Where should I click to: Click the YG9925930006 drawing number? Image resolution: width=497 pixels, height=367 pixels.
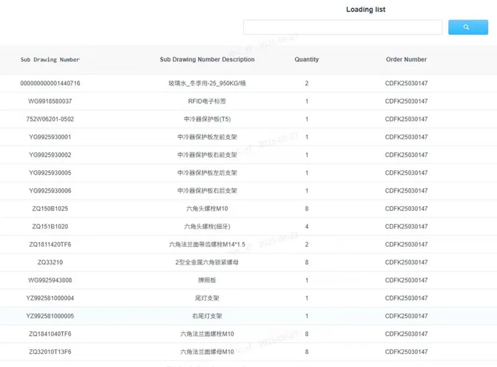(50, 191)
